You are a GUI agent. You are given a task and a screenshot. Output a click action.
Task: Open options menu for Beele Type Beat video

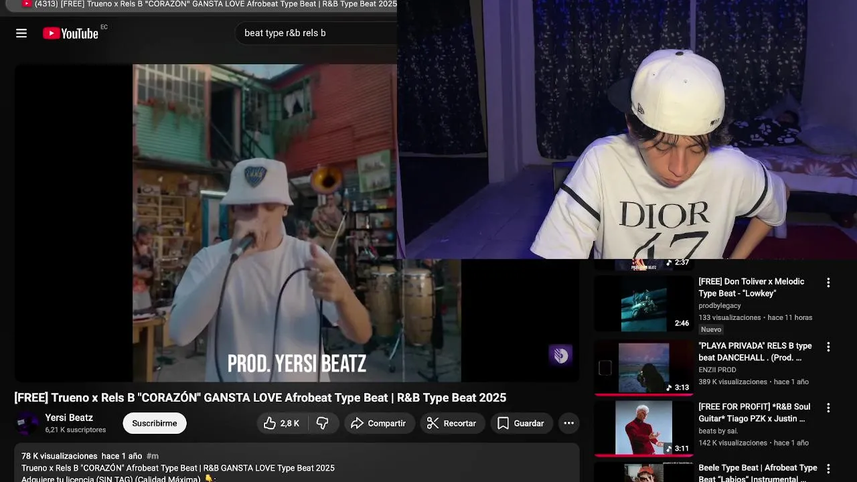(828, 469)
